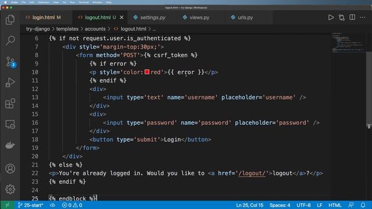This screenshot has width=372, height=209.
Task: Open the Edit menu
Action: coord(32,2)
